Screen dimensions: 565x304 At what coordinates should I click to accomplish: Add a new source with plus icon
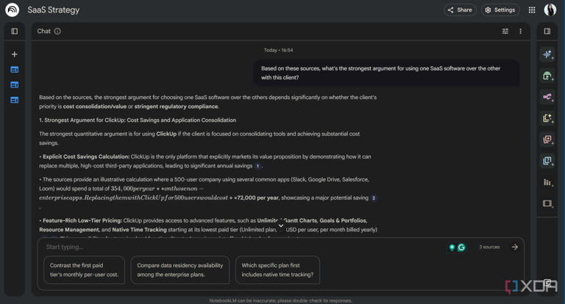point(15,54)
